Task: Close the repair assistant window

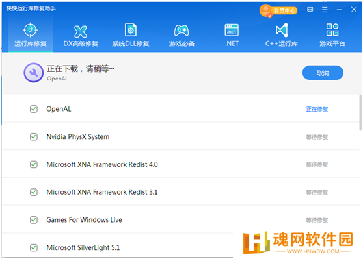Action: 354,10
